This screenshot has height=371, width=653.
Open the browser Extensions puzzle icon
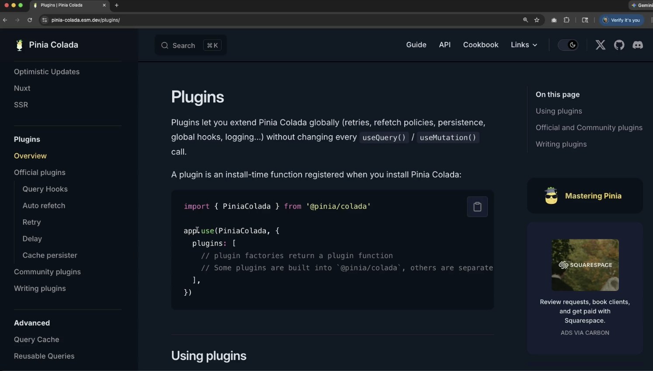pyautogui.click(x=566, y=20)
